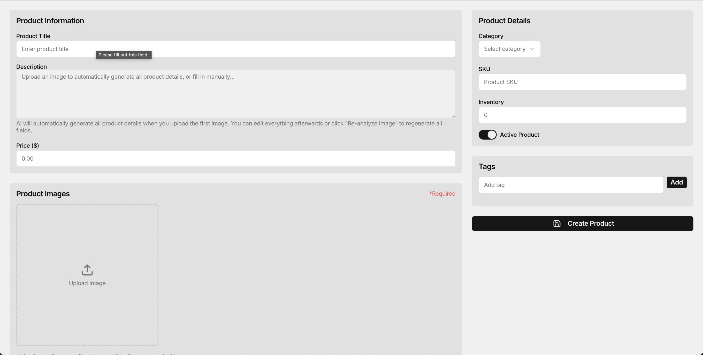703x355 pixels.
Task: Click the Inventory quantity field
Action: coord(582,115)
